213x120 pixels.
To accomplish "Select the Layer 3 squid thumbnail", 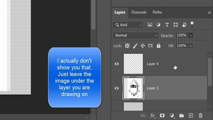I will [133, 88].
